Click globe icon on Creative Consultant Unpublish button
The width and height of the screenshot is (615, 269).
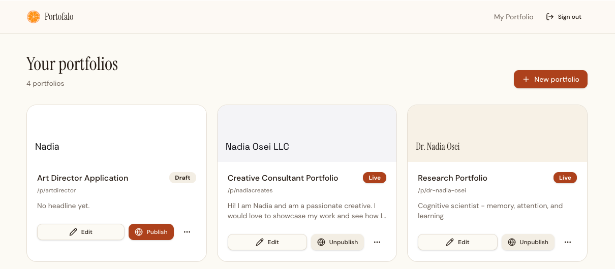[x=321, y=242]
